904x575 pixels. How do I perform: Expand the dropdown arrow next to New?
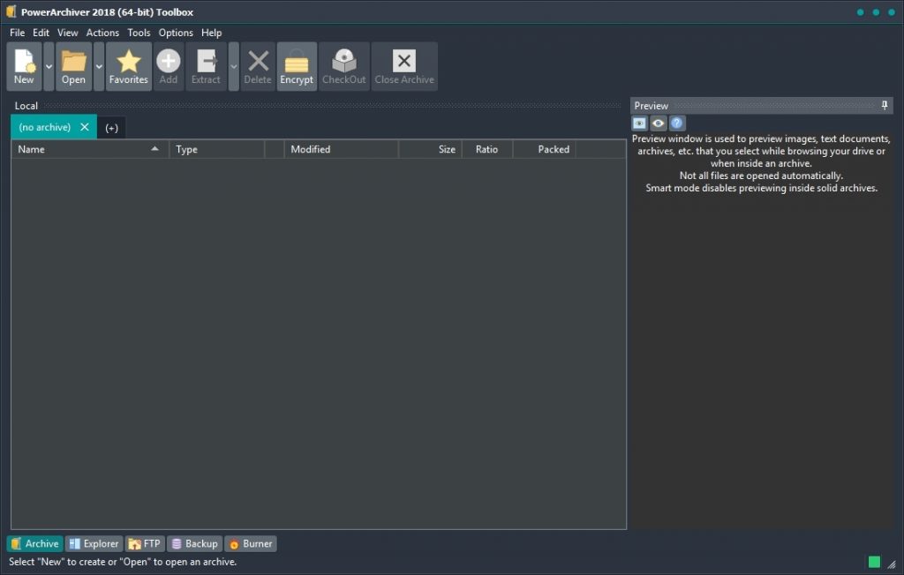point(49,66)
